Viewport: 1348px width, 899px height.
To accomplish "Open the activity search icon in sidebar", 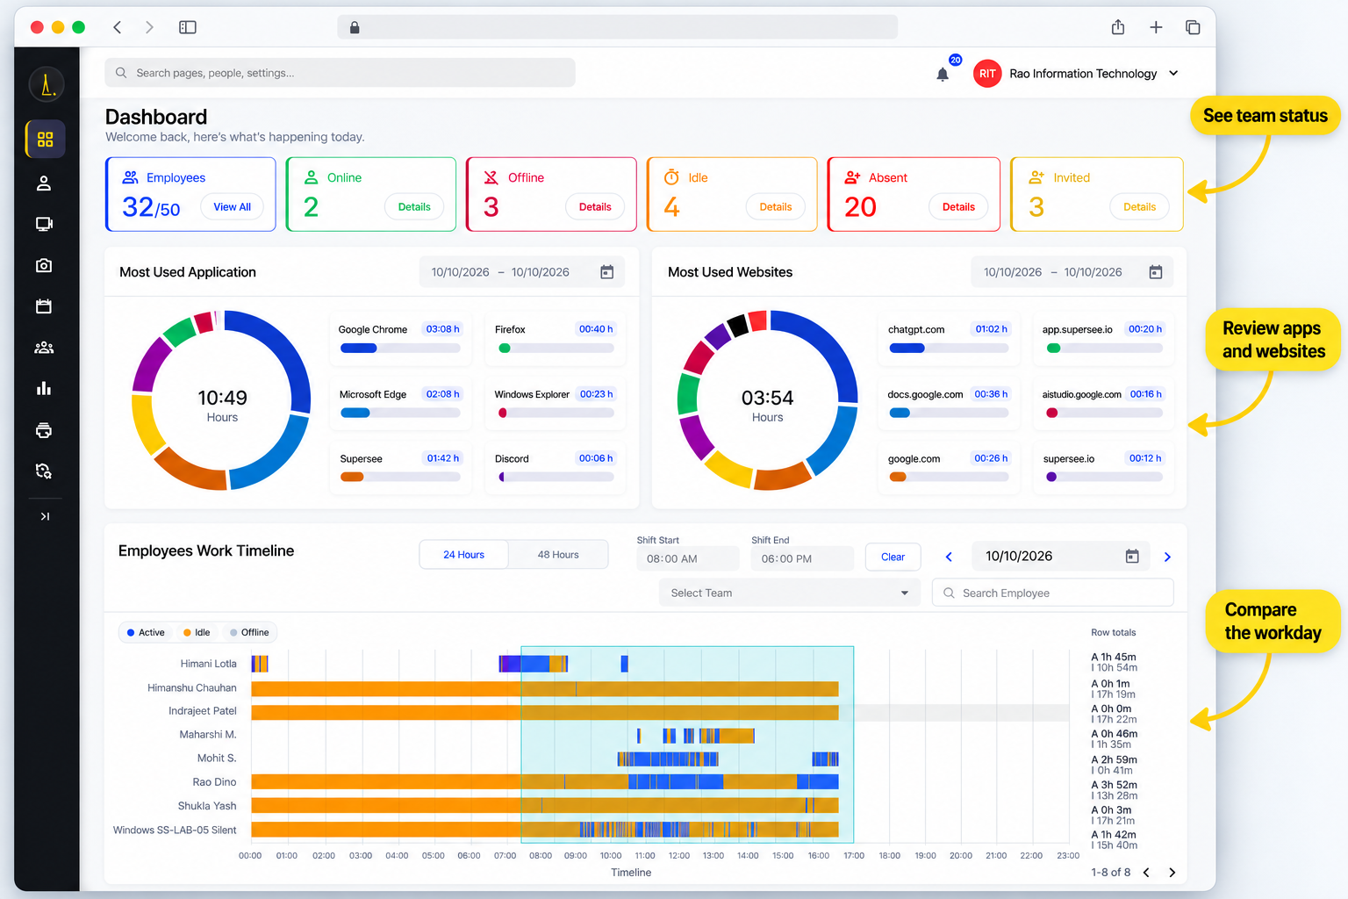I will [x=44, y=471].
